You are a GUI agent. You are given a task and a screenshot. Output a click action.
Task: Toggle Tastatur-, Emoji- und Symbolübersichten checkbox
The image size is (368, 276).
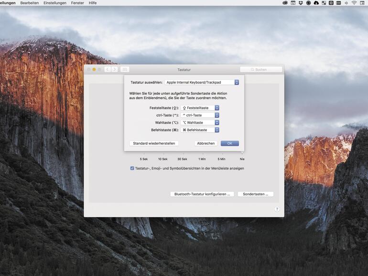(x=132, y=168)
